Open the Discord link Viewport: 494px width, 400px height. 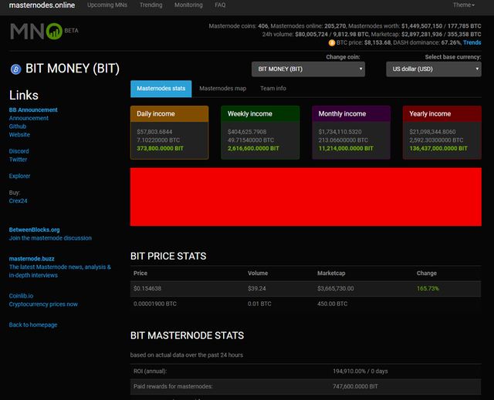tap(19, 151)
